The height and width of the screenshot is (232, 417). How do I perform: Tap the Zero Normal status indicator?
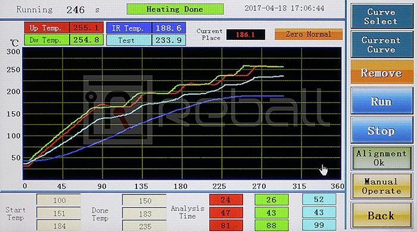click(309, 35)
